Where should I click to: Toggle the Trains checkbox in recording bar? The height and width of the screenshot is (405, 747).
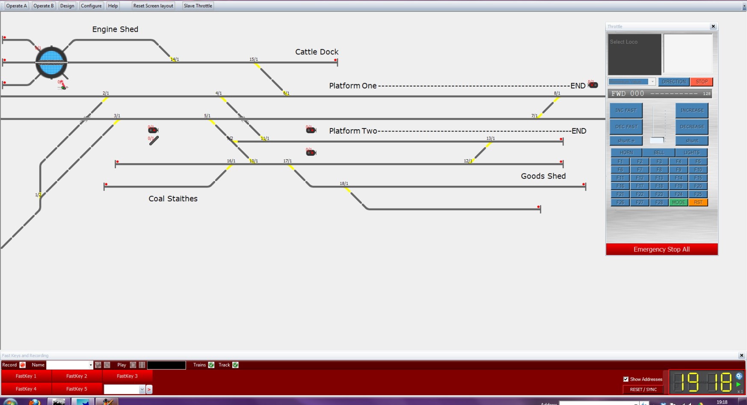coord(211,365)
